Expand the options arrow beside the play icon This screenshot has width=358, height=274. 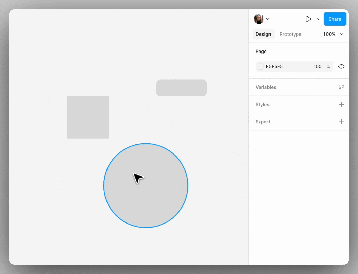(x=318, y=19)
